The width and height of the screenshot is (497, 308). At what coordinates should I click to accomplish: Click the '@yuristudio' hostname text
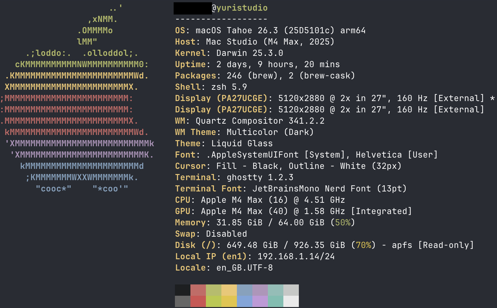click(239, 8)
